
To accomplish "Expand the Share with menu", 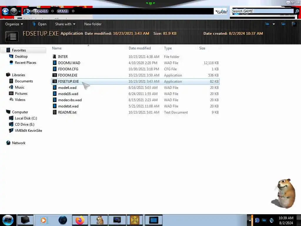I will point(65,24).
